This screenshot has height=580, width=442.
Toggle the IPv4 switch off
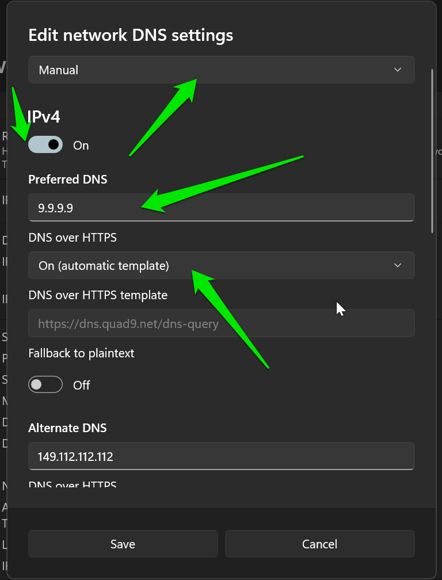45,144
